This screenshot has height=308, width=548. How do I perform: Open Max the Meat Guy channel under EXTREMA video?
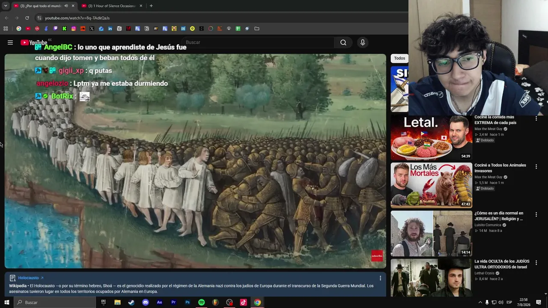[x=488, y=129]
